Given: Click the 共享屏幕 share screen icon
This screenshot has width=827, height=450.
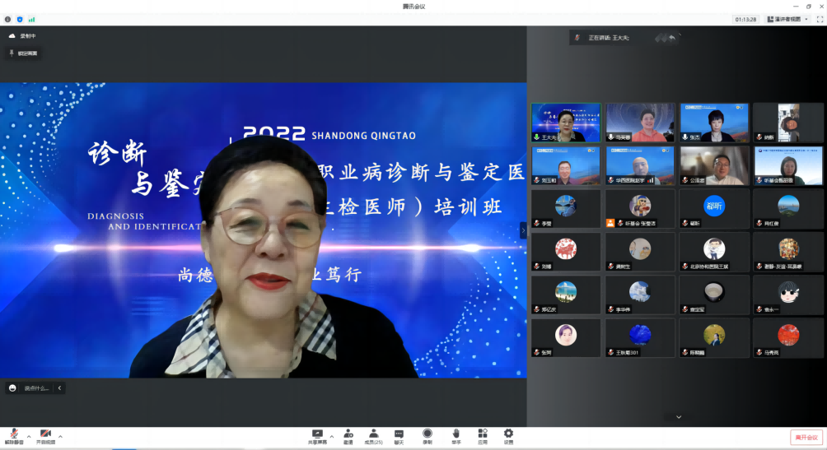Looking at the screenshot, I should pyautogui.click(x=317, y=434).
